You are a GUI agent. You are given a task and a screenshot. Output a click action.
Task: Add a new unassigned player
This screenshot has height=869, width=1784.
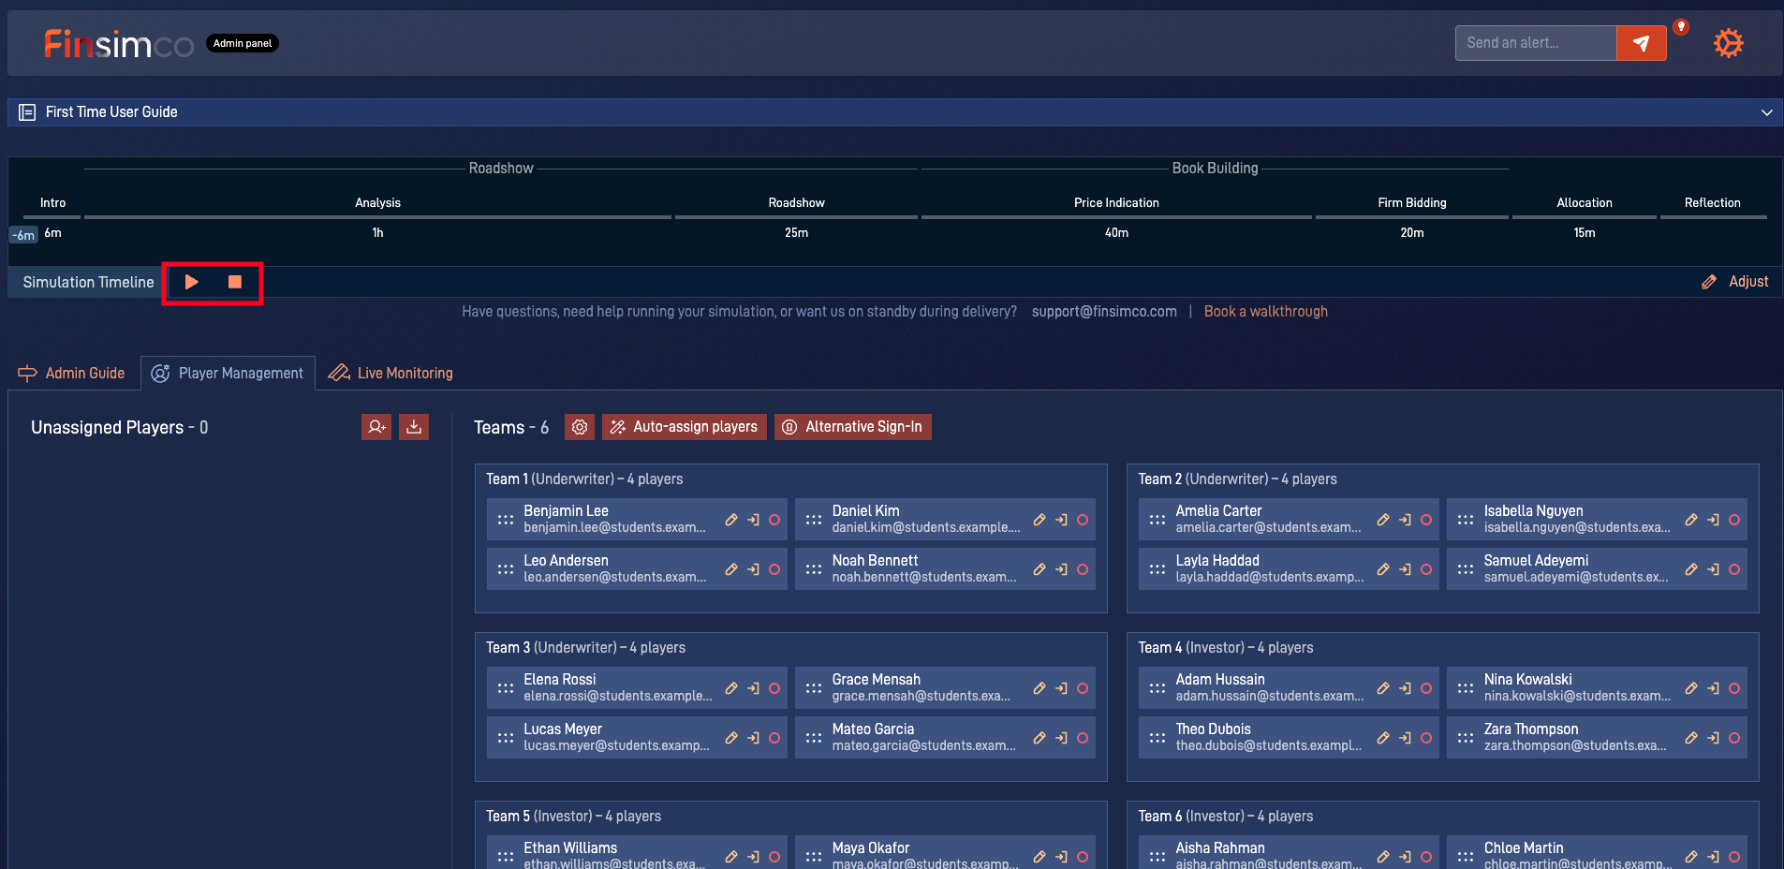[376, 427]
